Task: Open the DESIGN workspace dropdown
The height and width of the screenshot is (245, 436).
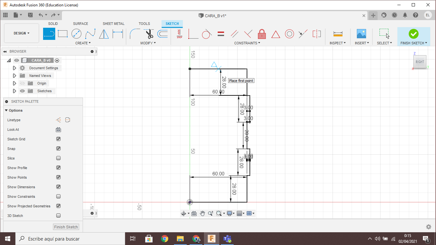Action: click(x=21, y=33)
